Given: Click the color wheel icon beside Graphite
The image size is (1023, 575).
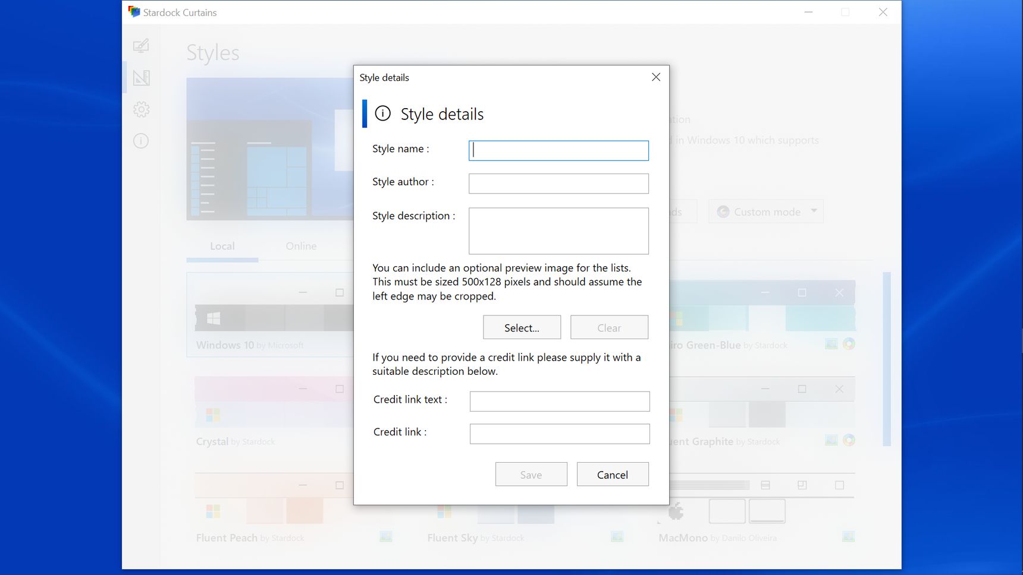Looking at the screenshot, I should [x=849, y=440].
